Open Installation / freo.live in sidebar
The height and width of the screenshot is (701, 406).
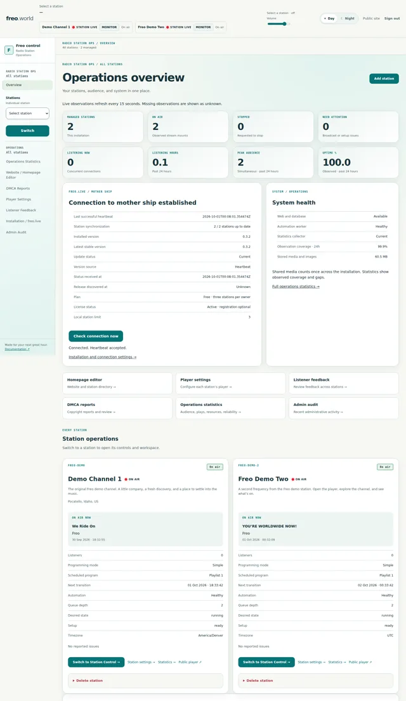pyautogui.click(x=23, y=221)
